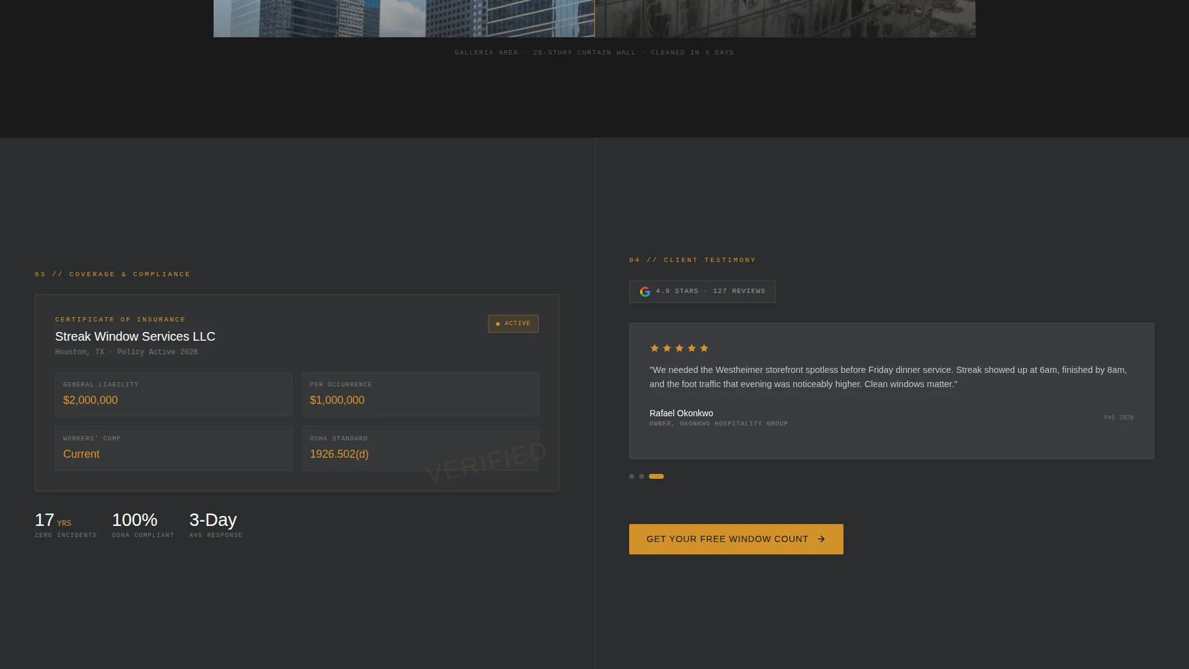
Task: Click the first star in the testimonial rating
Action: coord(655,348)
